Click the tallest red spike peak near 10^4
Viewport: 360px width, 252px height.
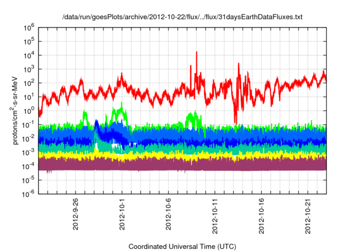click(x=196, y=53)
